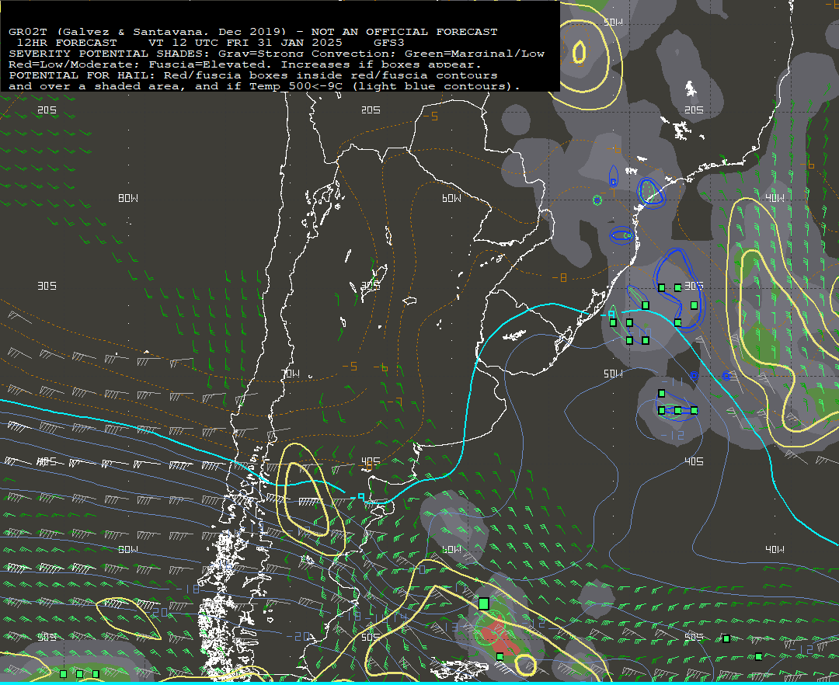
Task: Click the "50S" latitude label on the right side
Action: pos(694,638)
